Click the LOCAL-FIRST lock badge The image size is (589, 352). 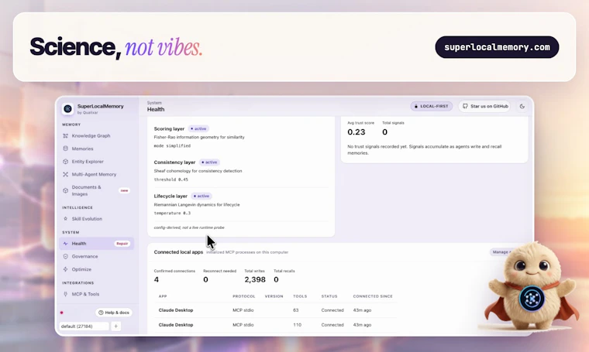coord(432,106)
